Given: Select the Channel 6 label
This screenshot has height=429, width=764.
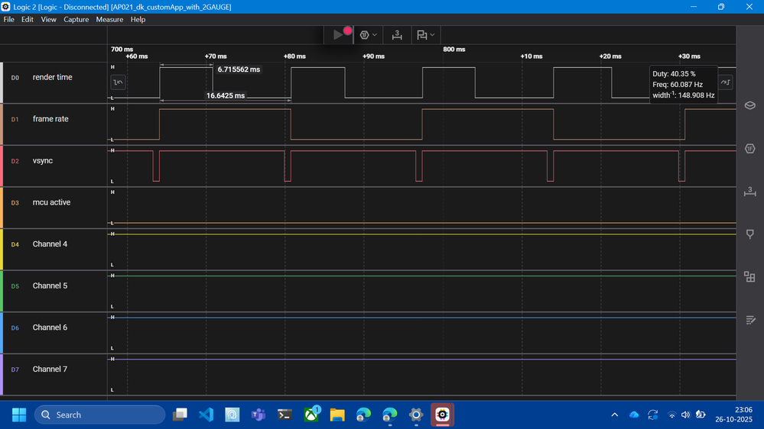Looking at the screenshot, I should 50,327.
